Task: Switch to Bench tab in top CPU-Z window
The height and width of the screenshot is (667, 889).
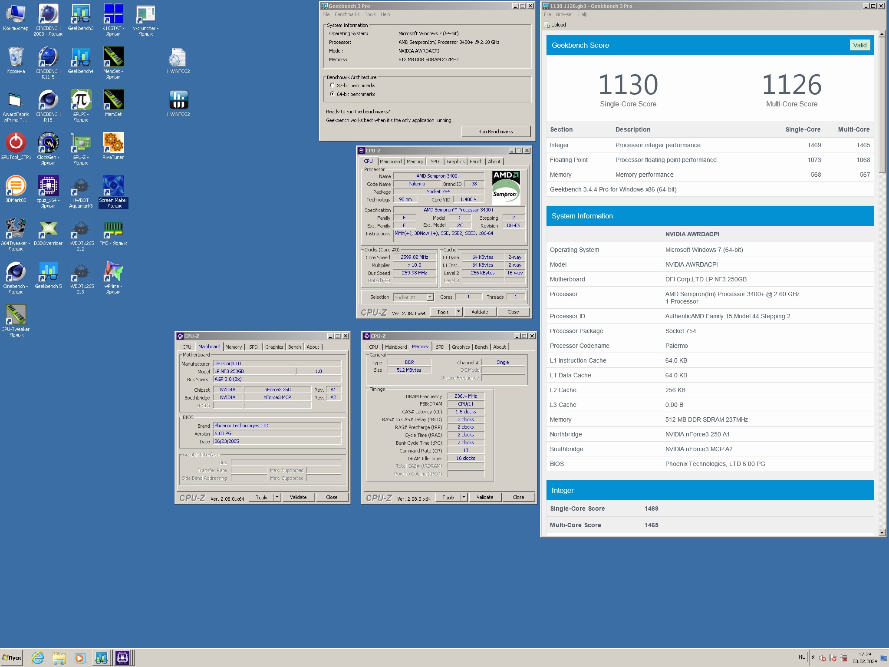Action: [x=476, y=162]
